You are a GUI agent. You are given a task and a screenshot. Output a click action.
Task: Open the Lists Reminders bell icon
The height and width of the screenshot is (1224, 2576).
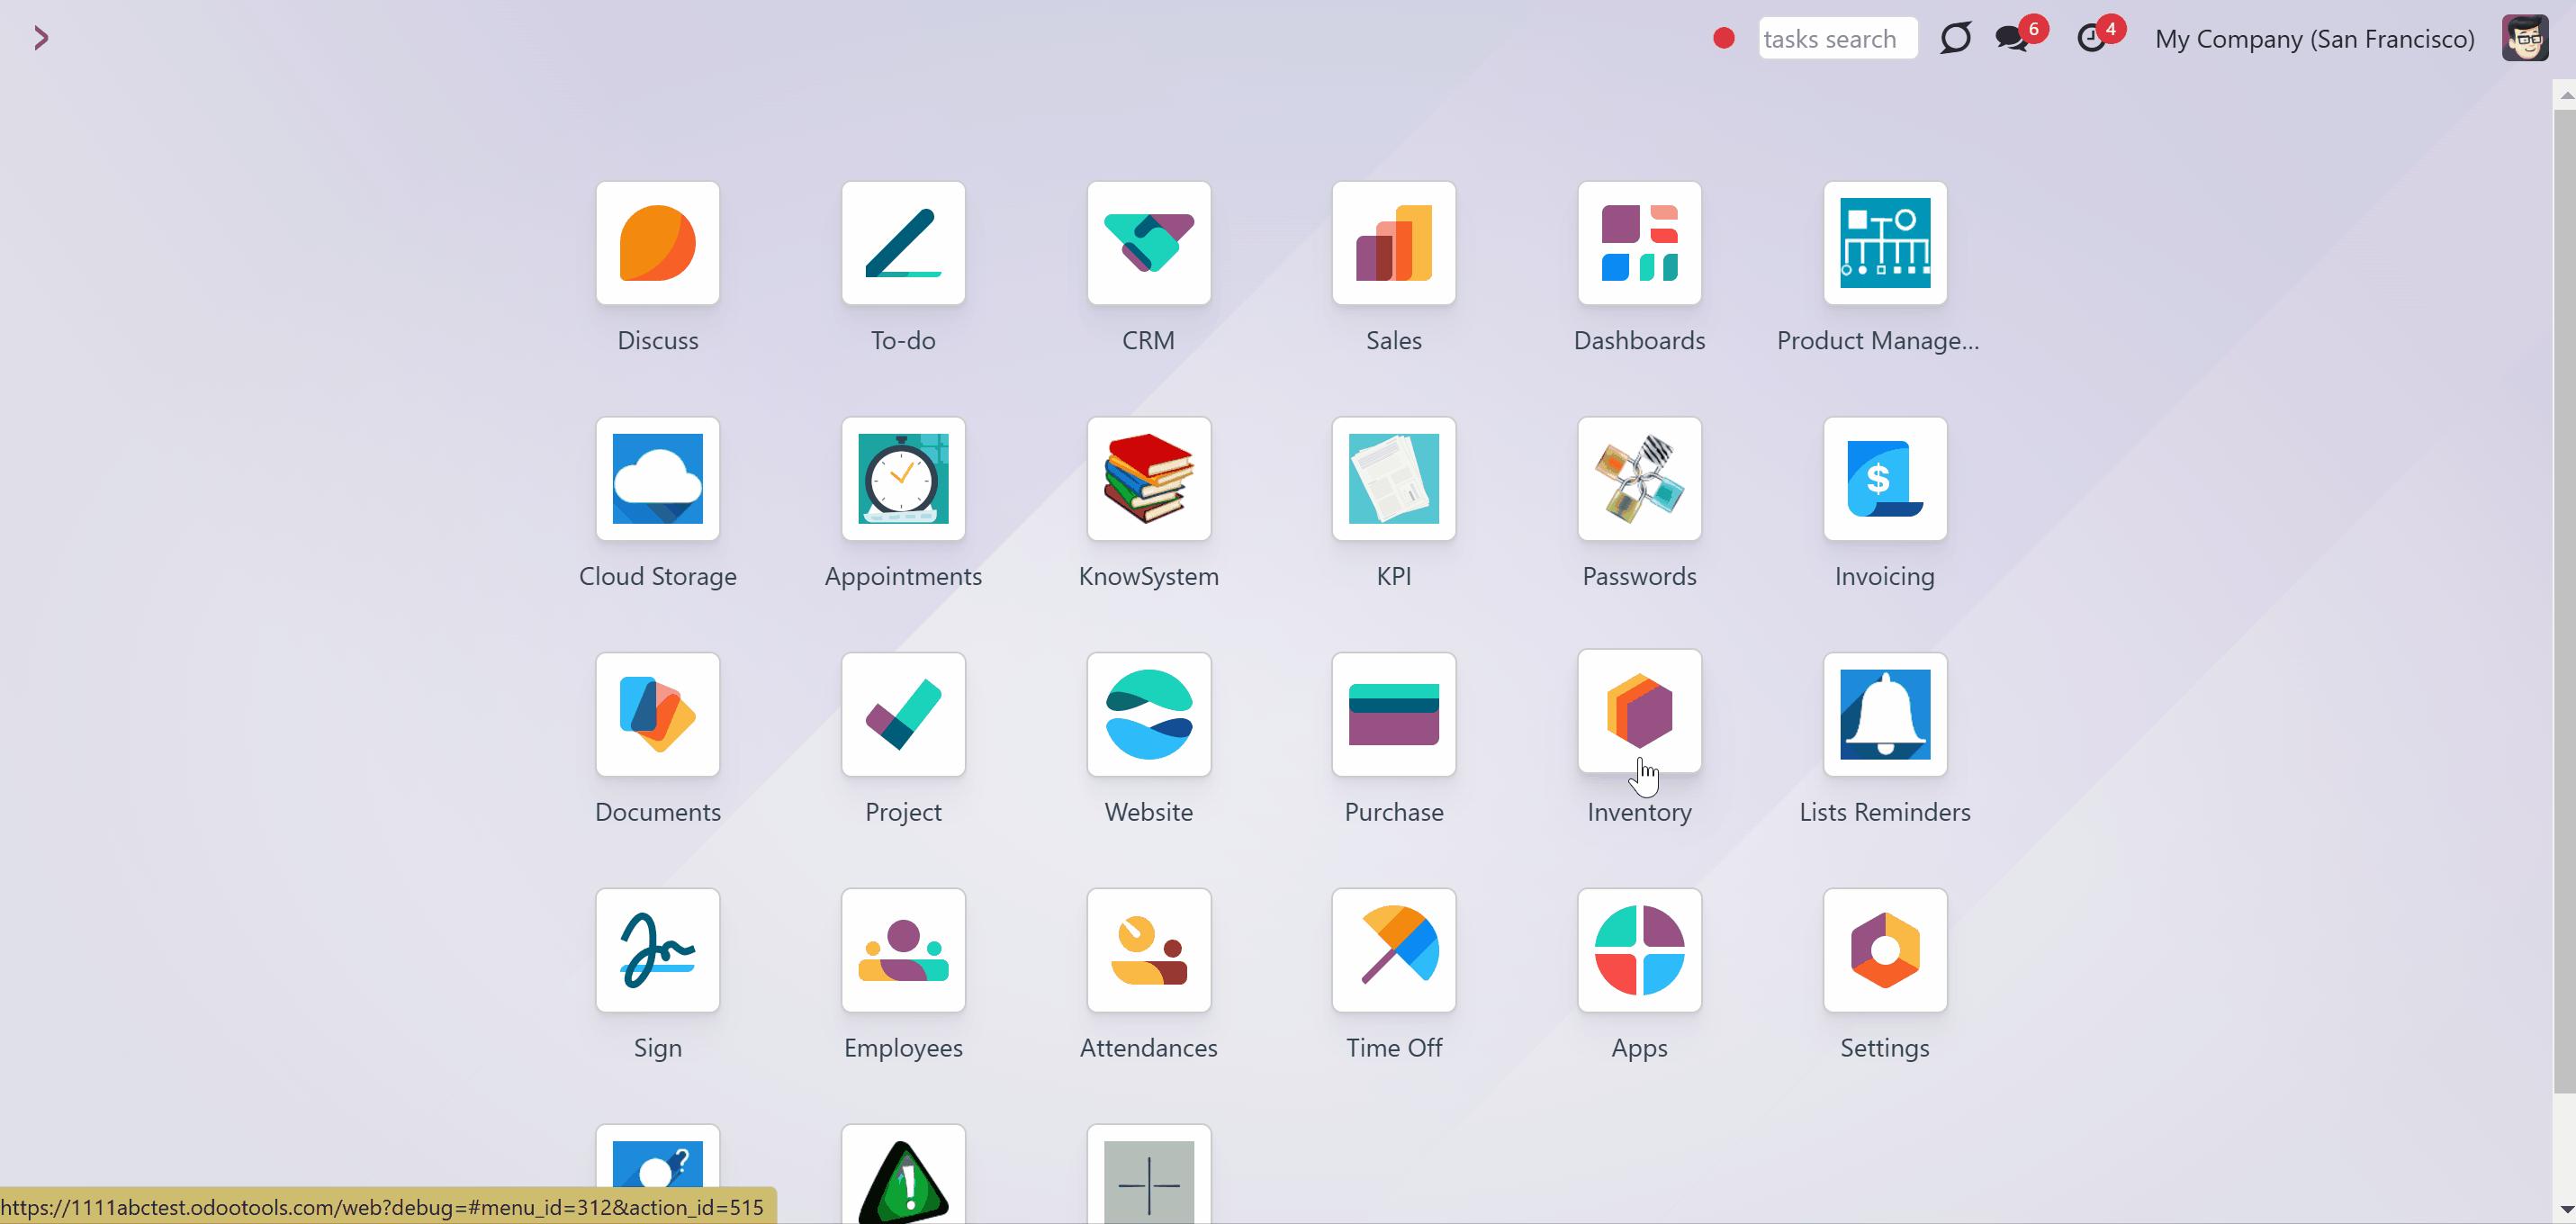tap(1884, 714)
